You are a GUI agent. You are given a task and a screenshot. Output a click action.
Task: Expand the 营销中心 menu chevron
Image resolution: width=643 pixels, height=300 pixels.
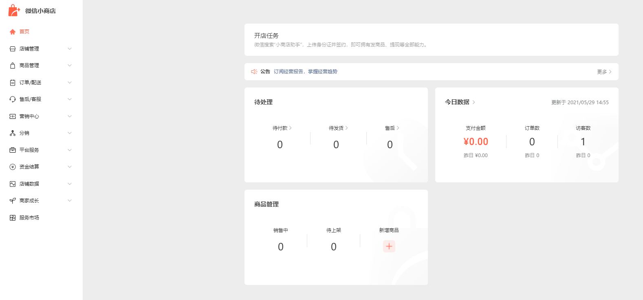[70, 116]
